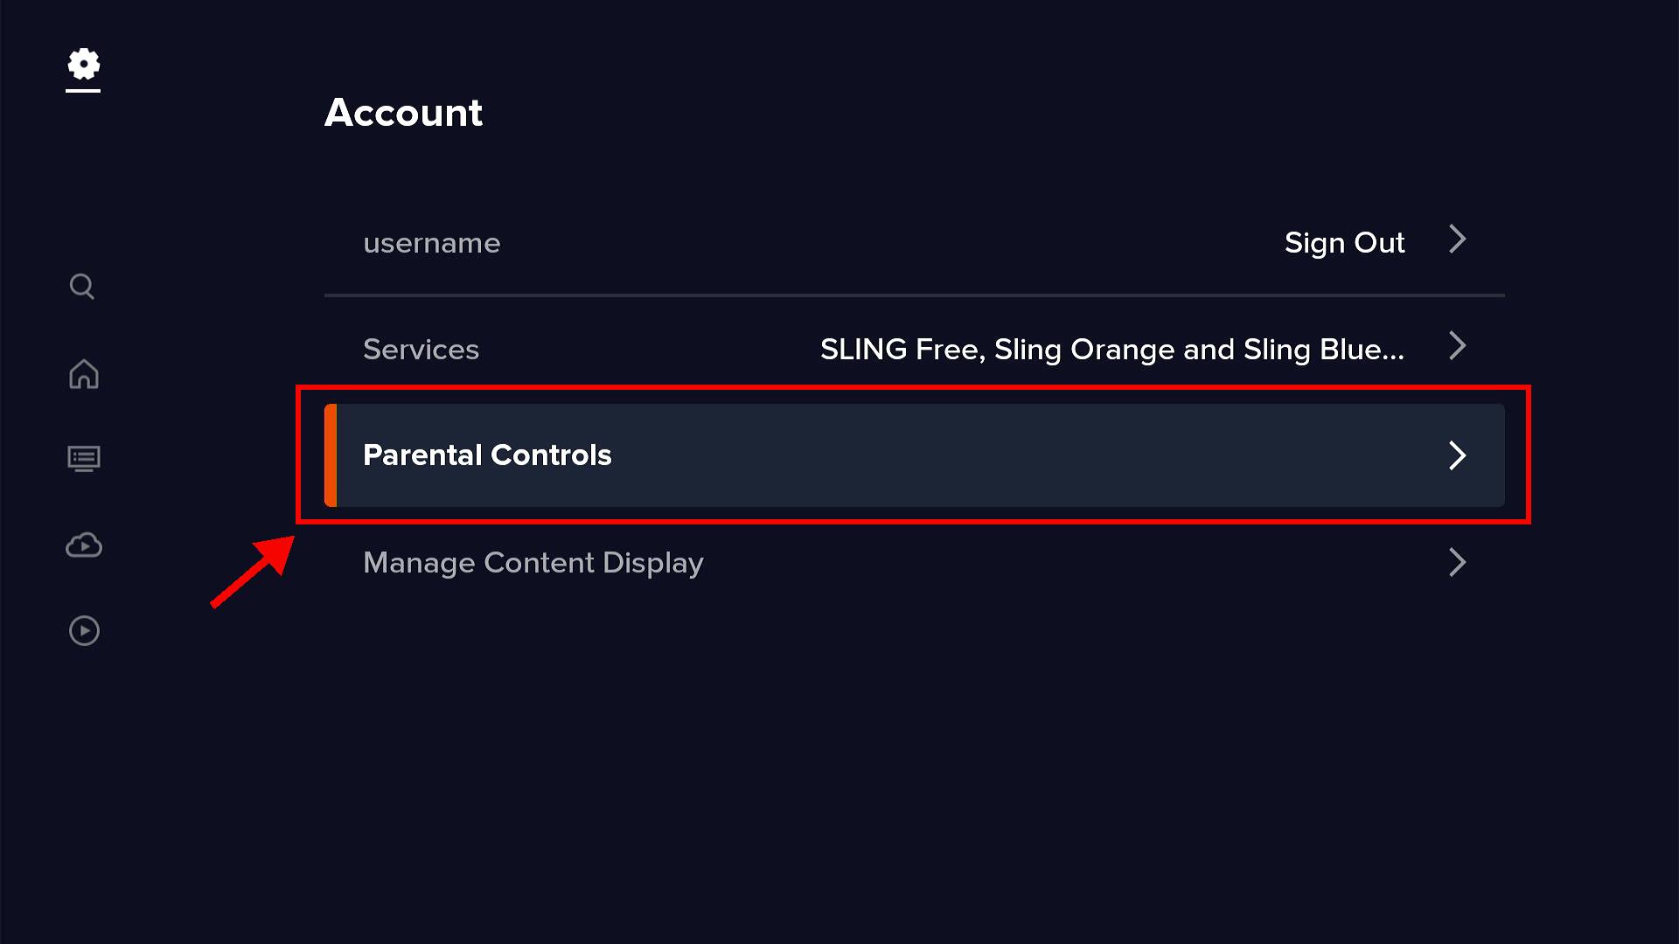Click Sign Out
The width and height of the screenshot is (1679, 944).
(x=1344, y=242)
